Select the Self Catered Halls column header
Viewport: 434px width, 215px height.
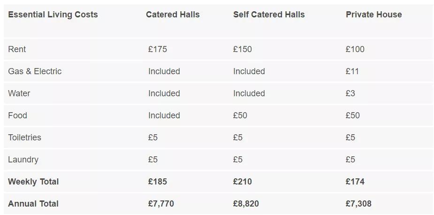coord(269,15)
